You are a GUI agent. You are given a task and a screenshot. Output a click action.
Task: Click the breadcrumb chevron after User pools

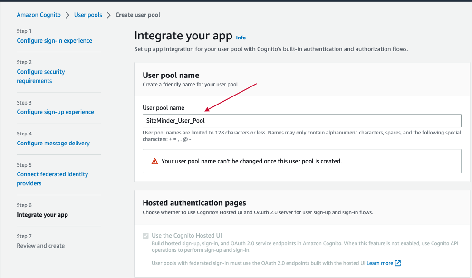click(109, 15)
